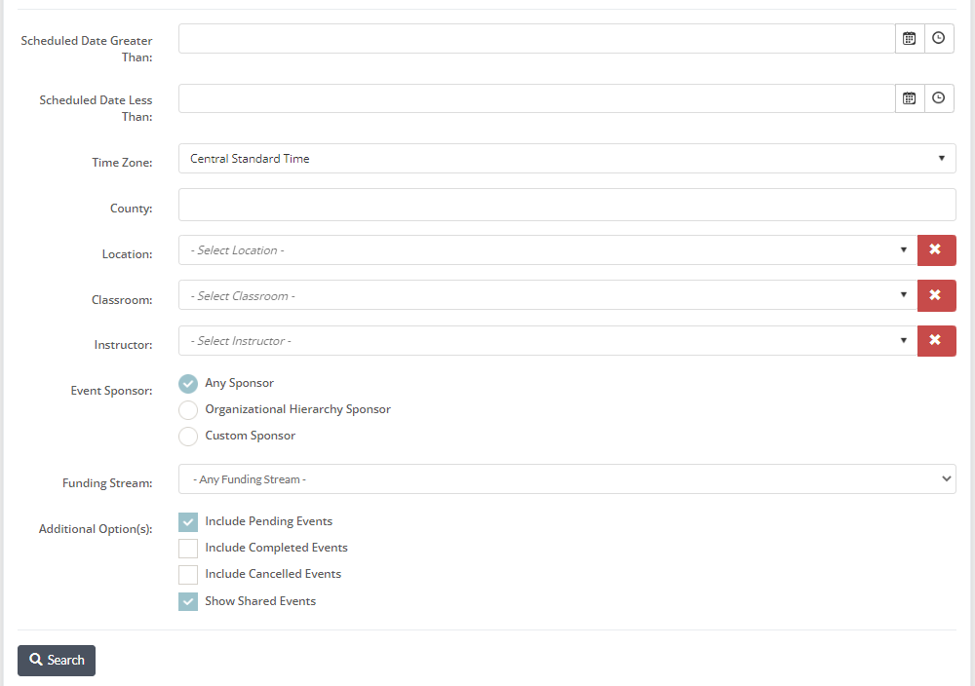Open the time picker for Scheduled Date Greater Than

pyautogui.click(x=938, y=38)
